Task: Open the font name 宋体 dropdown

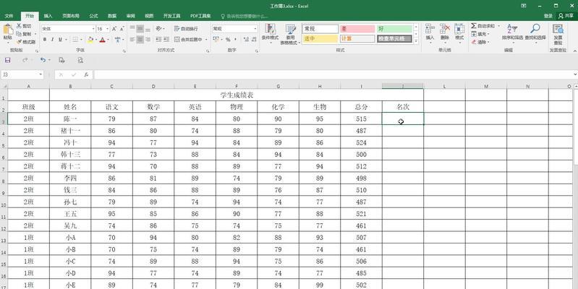Action: [x=93, y=29]
